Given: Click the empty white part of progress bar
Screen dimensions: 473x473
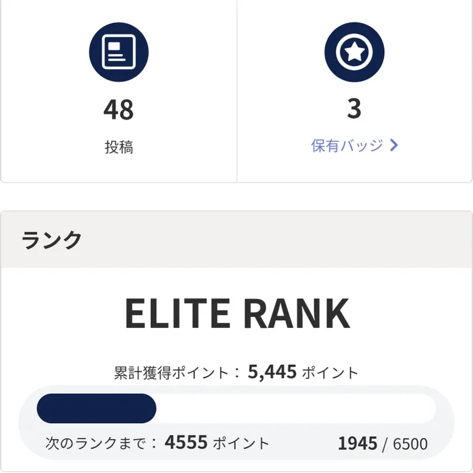Looking at the screenshot, I should click(x=294, y=408).
